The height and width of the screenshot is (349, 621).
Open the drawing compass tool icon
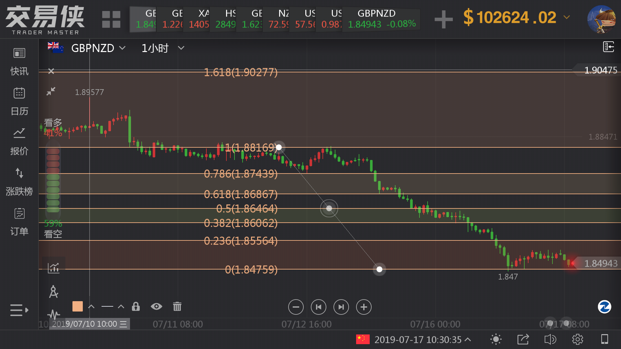click(x=53, y=291)
